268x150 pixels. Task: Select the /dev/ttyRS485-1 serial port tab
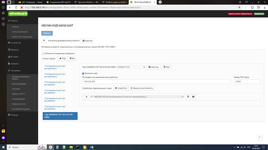[55, 67]
